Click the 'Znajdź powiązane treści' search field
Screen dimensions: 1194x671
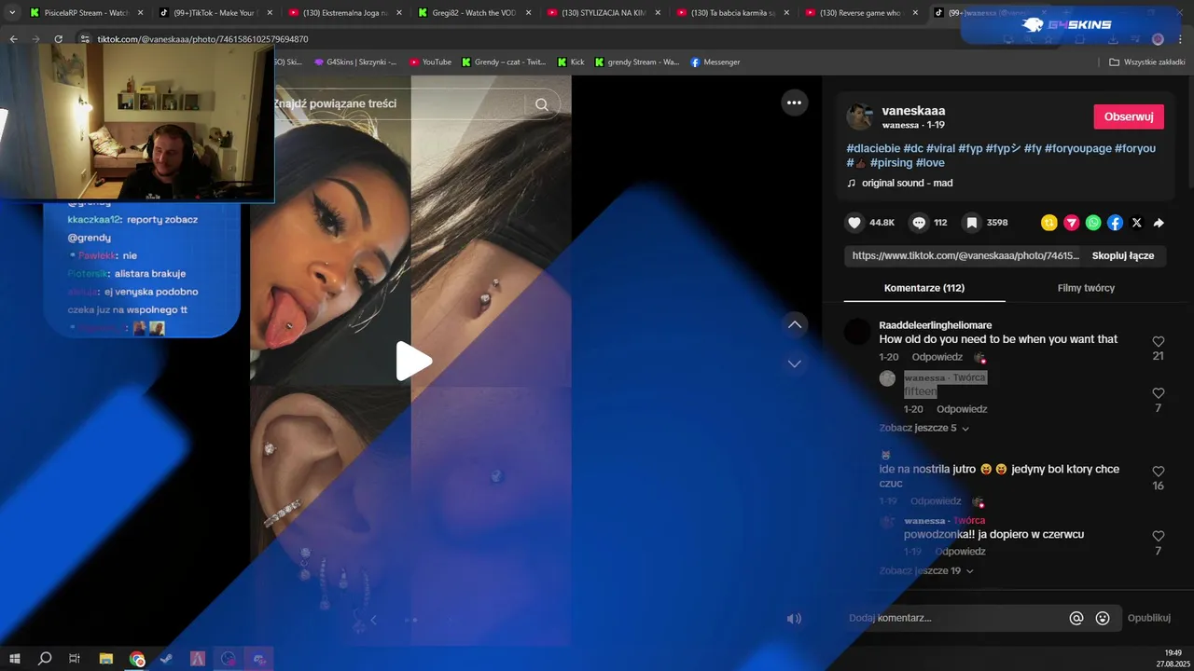399,103
